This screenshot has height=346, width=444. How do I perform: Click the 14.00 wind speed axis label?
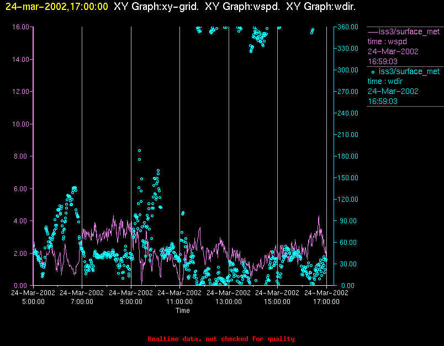(x=20, y=60)
